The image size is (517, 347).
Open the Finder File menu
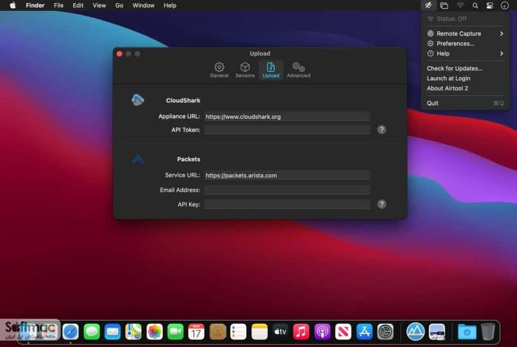(x=59, y=5)
